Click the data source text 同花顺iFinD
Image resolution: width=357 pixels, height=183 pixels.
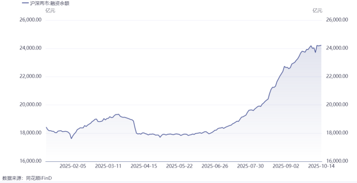pyautogui.click(x=39, y=178)
